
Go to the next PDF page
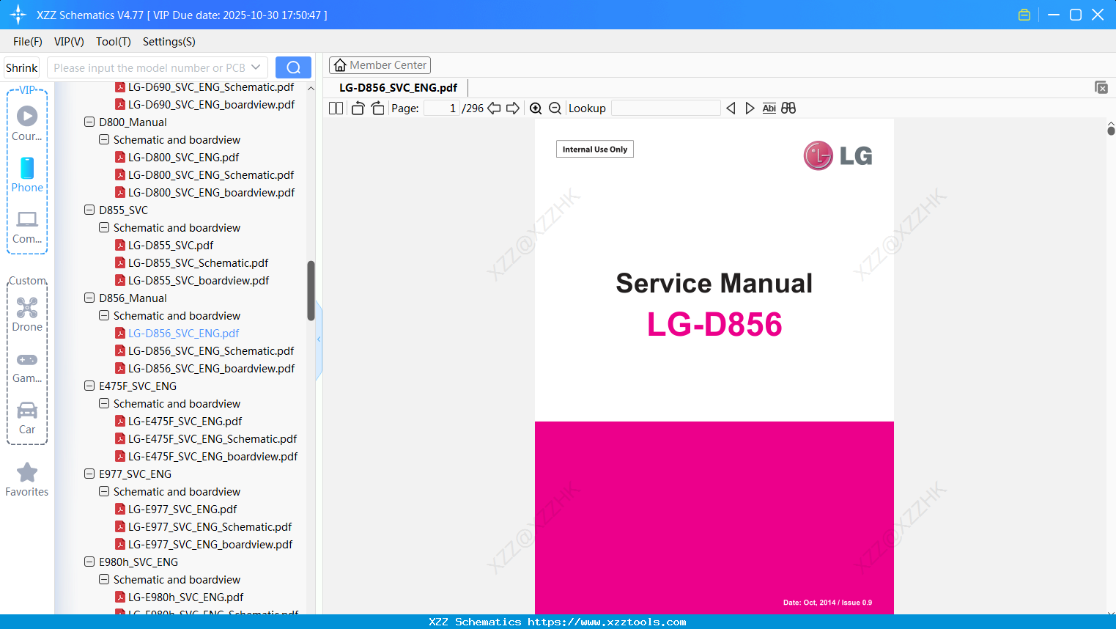(514, 108)
